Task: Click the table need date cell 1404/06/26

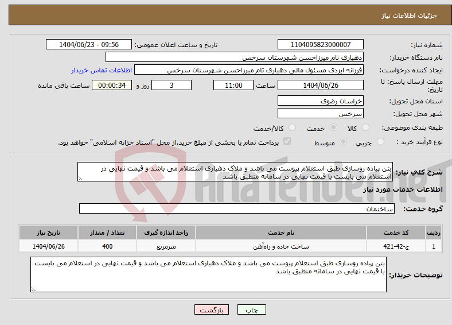Action: [x=48, y=246]
